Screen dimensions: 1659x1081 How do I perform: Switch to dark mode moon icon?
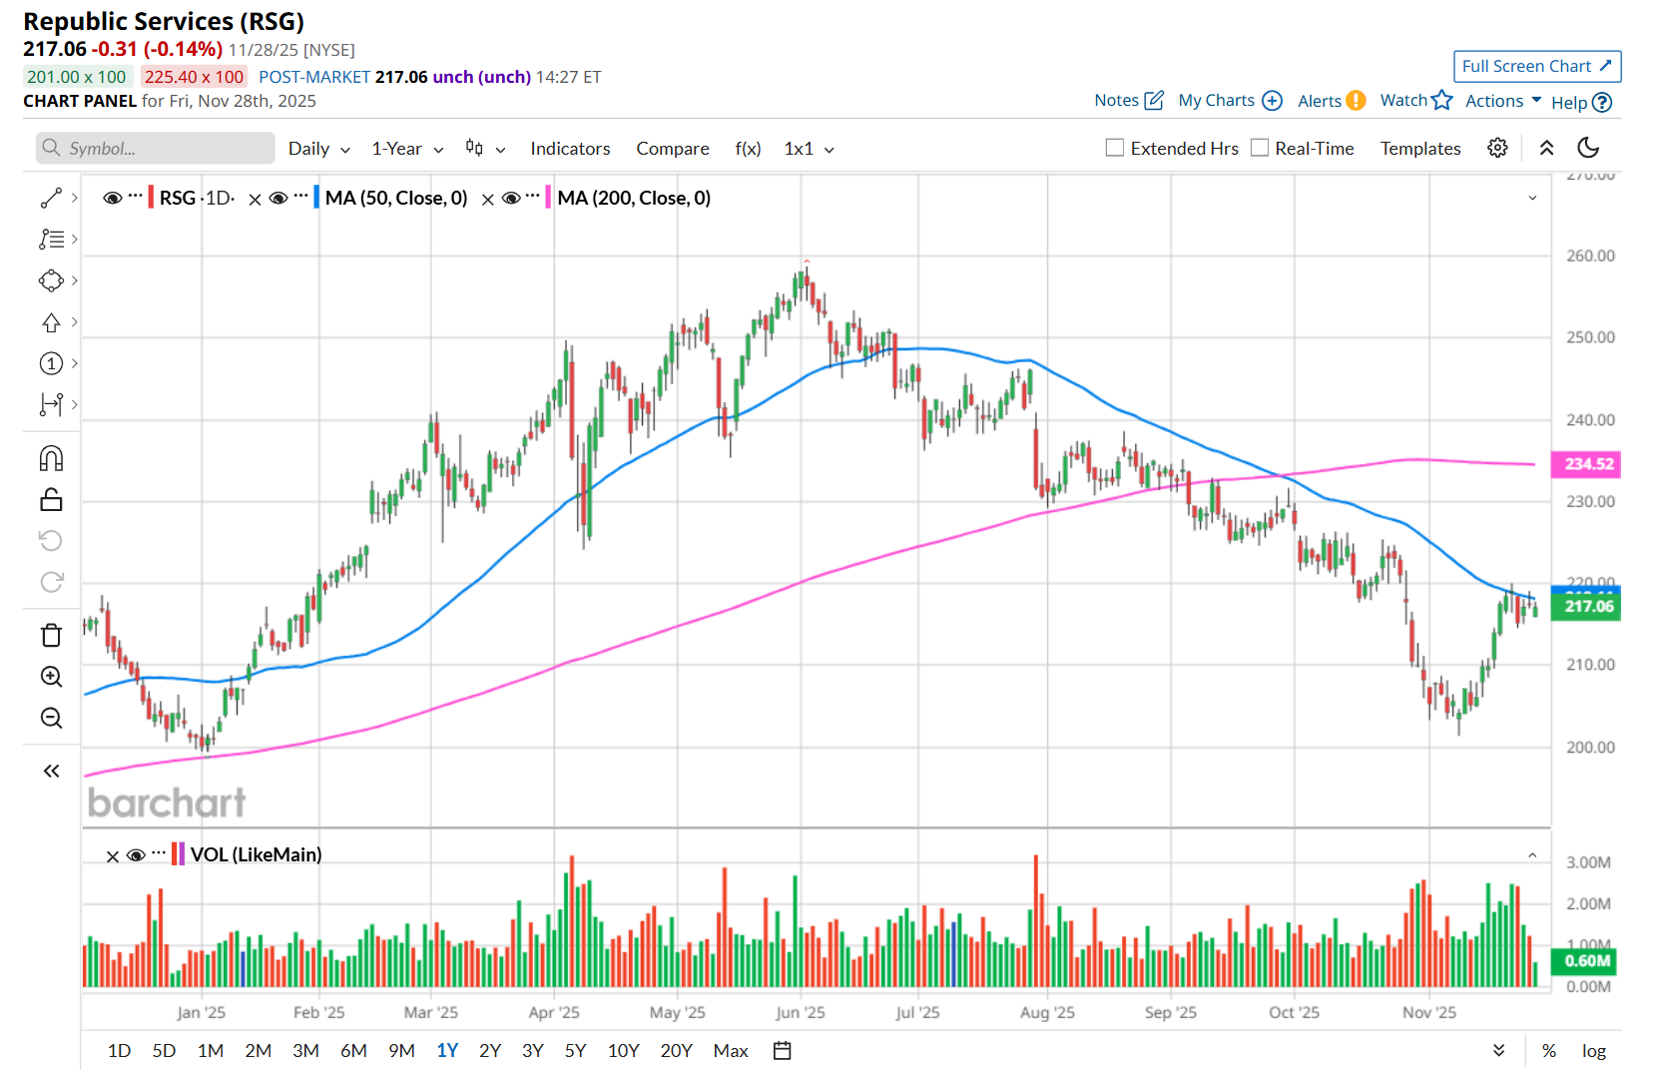(1588, 148)
